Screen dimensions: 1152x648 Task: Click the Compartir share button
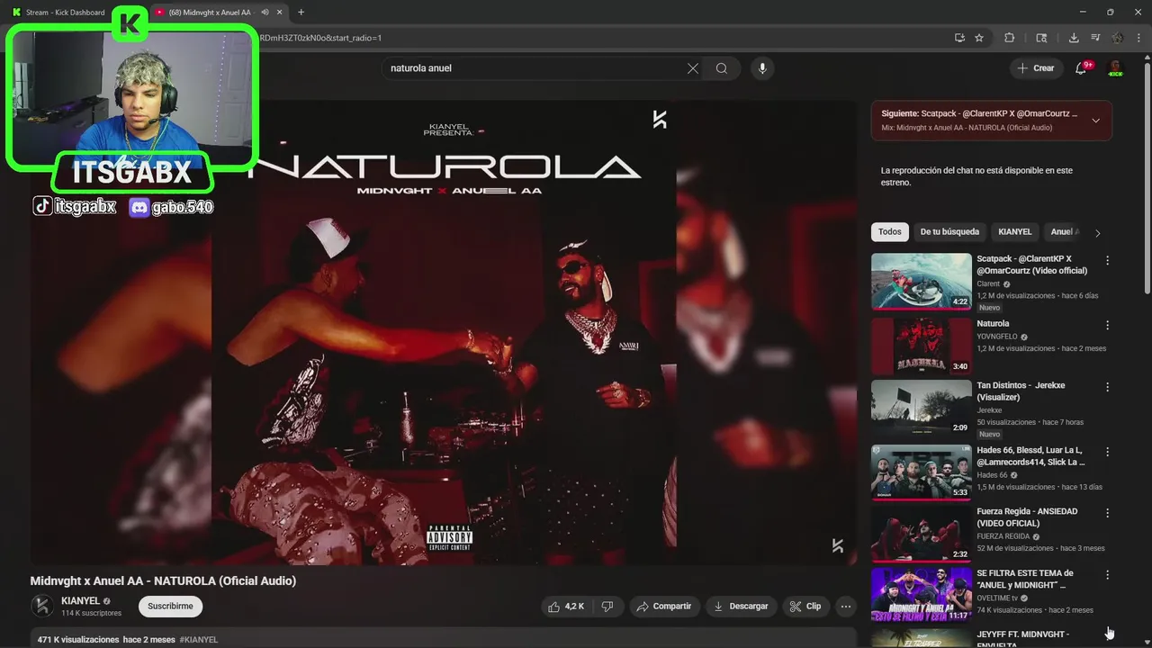click(664, 607)
